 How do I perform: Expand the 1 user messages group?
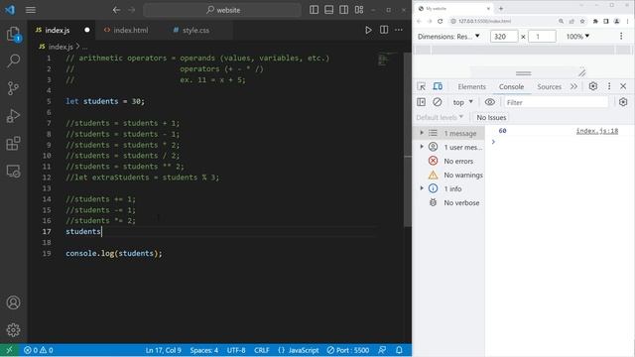[x=422, y=147]
